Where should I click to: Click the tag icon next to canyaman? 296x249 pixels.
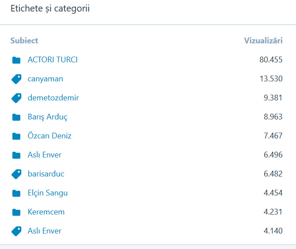tap(16, 79)
